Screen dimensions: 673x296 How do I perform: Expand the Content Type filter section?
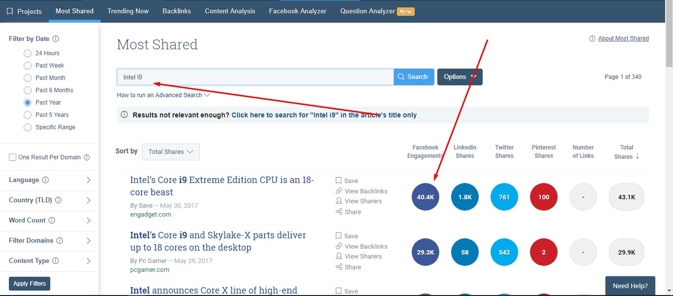click(50, 261)
